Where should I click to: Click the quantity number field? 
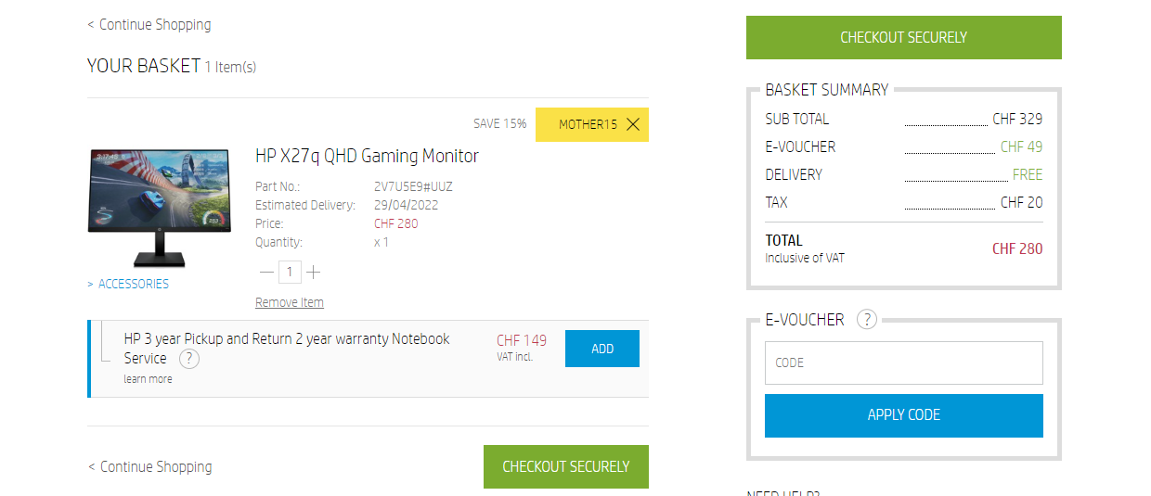click(290, 272)
